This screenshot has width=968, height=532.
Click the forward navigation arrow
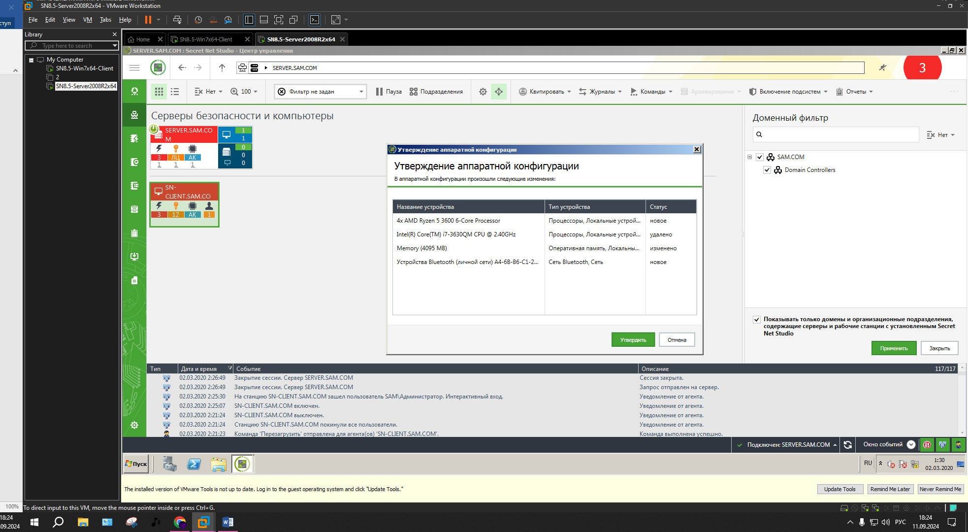(x=198, y=68)
